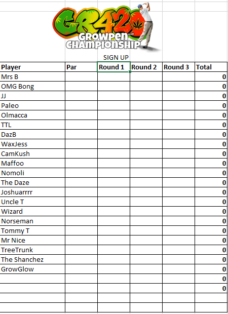Select the empty player cell below GrowGlow
The image size is (228, 314).
coord(32,279)
